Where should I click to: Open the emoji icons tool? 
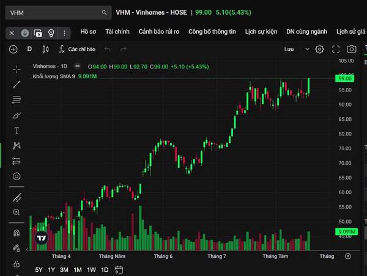point(17,176)
